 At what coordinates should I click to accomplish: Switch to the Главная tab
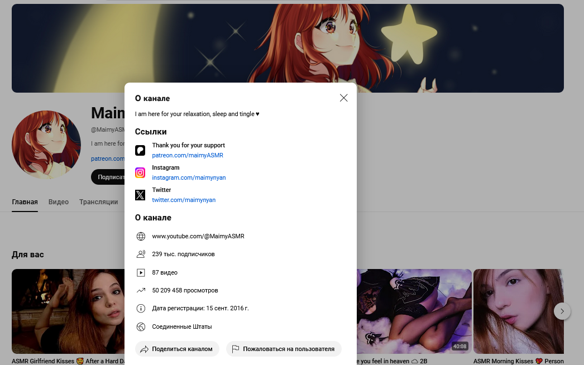click(25, 202)
